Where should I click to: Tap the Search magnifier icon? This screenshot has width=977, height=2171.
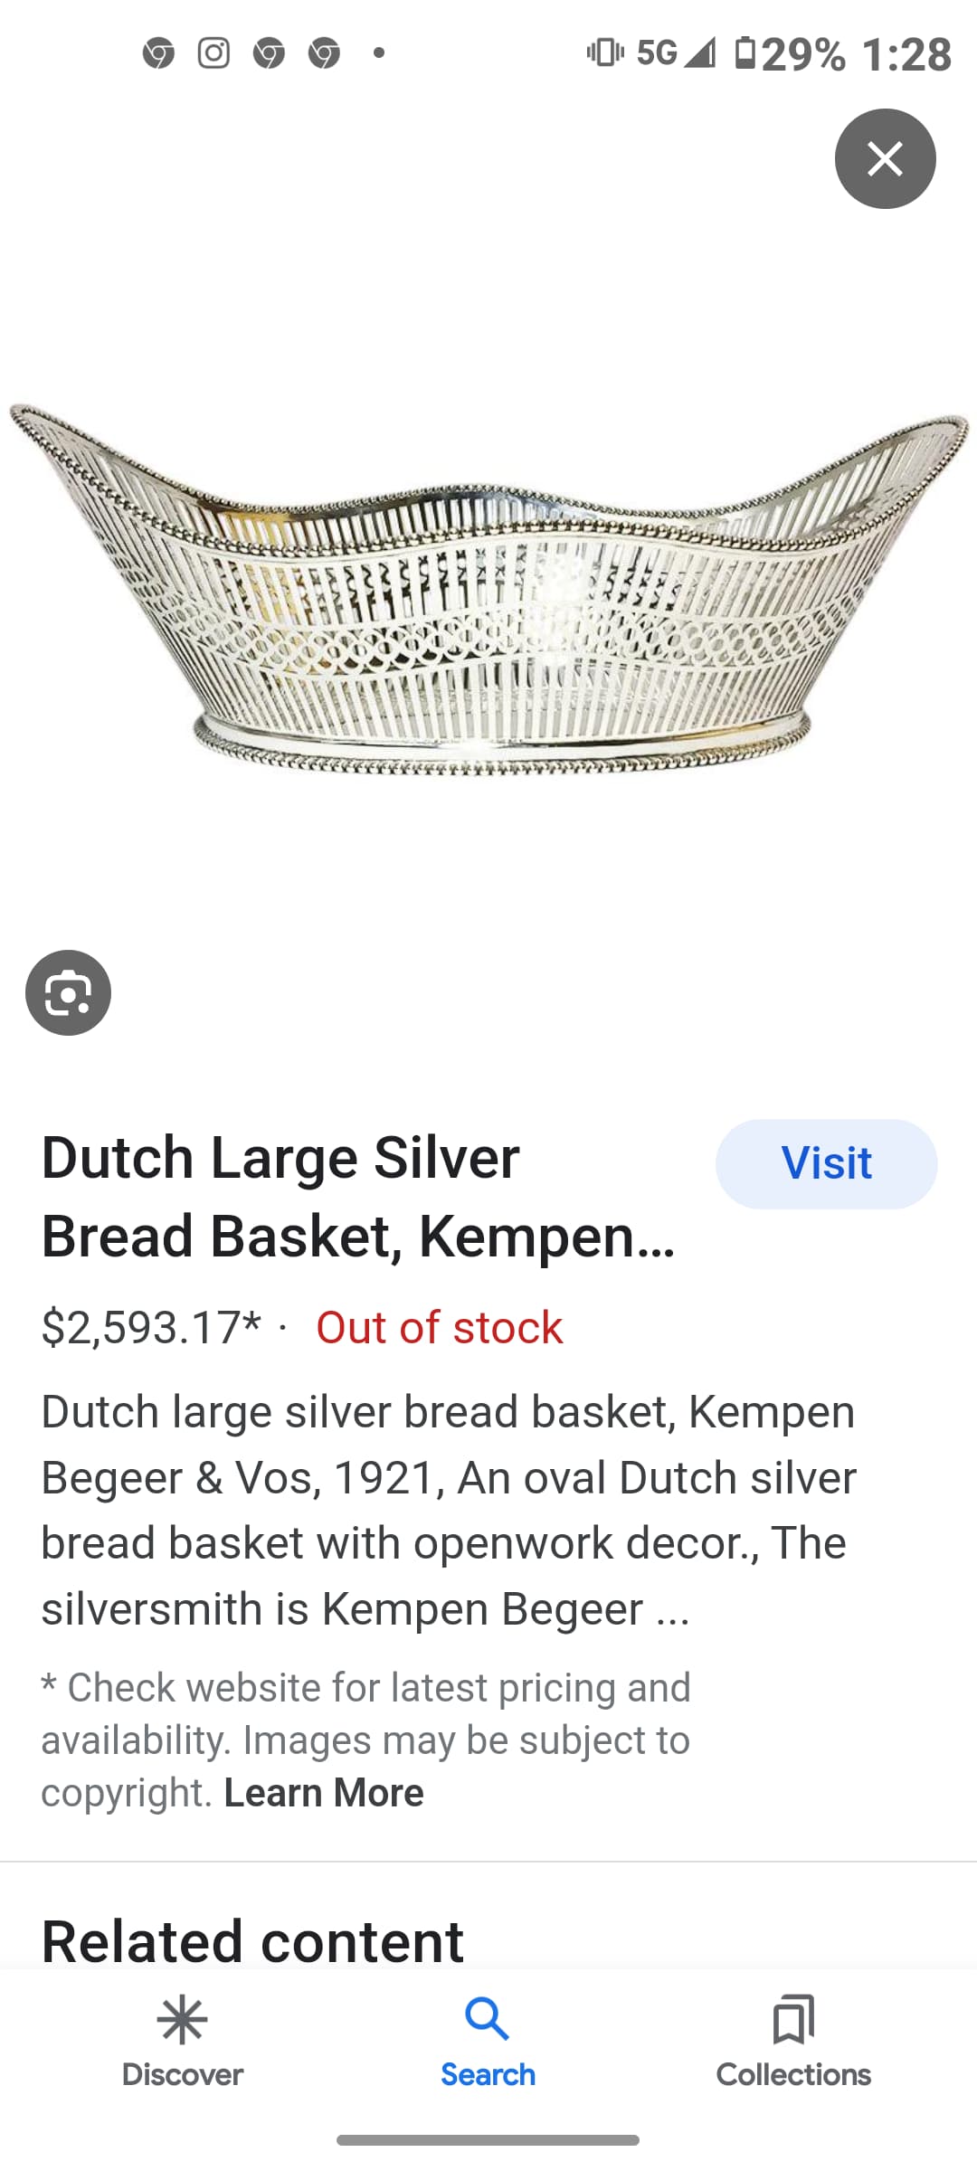(x=488, y=2020)
